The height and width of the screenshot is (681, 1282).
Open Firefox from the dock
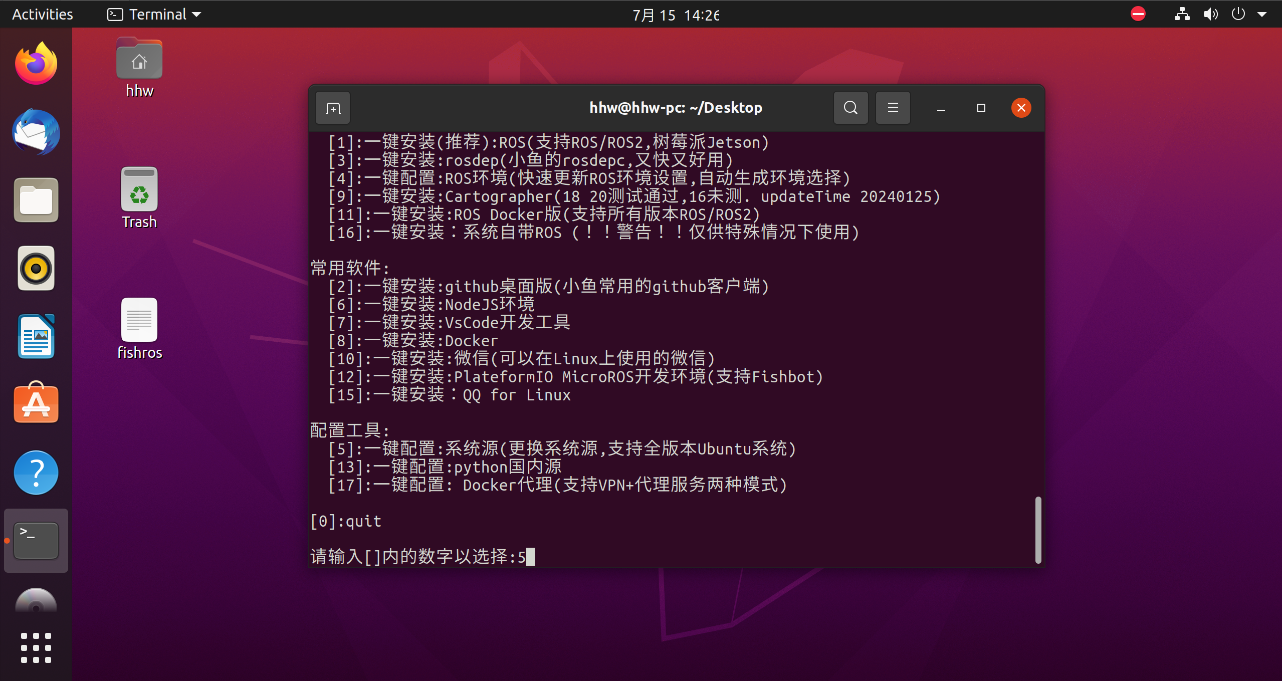tap(36, 64)
